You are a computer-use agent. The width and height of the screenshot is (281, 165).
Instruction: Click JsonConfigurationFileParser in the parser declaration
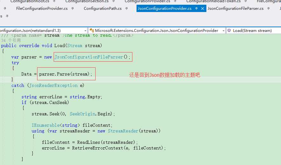coord(89,57)
